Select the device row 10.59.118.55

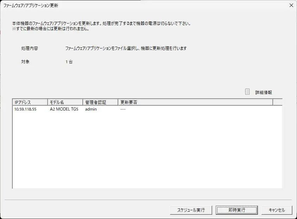pyautogui.click(x=25, y=109)
